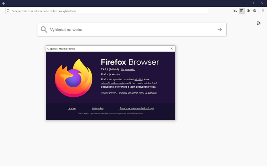Close the Firefox browser window
This screenshot has height=166, width=267.
coord(262,3)
